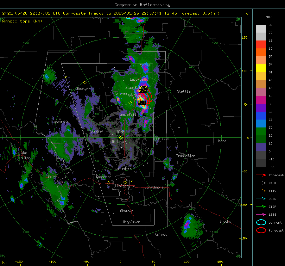Click the storm top label 9.1
This screenshot has height=266, width=285.
pos(142,103)
